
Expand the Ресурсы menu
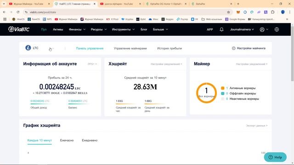pyautogui.click(x=99, y=29)
